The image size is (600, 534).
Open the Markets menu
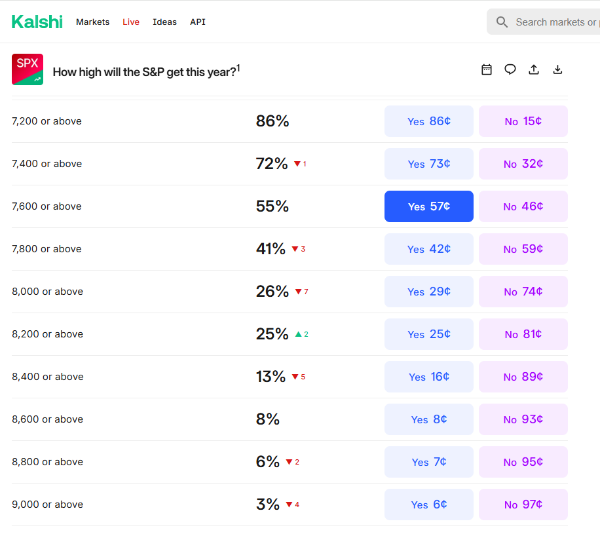point(93,22)
